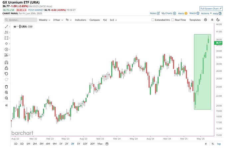Viewport: 226px width, 148px height.
Task: Click the zoom out magnifier icon
Action: coord(6,98)
